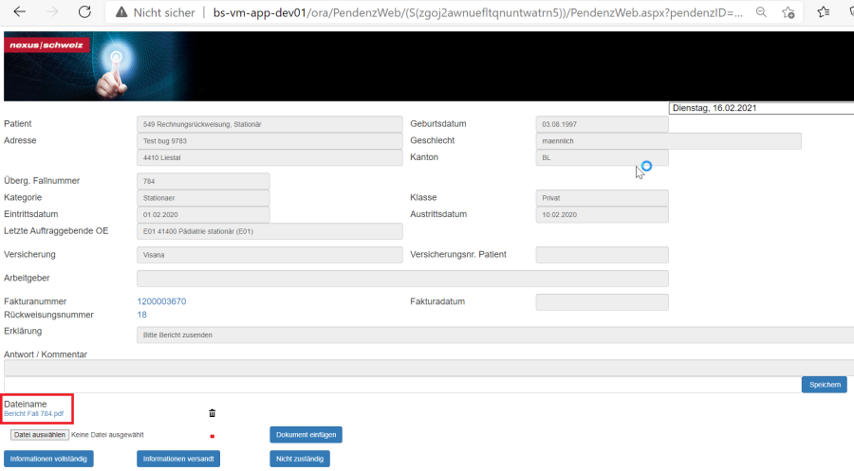
Task: Click the Klasse field Privat
Action: click(x=602, y=198)
